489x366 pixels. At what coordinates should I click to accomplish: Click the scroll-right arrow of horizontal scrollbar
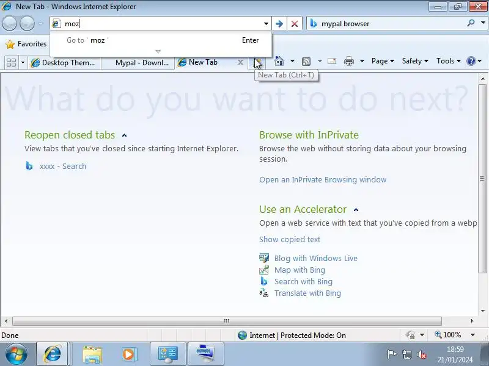pos(472,321)
